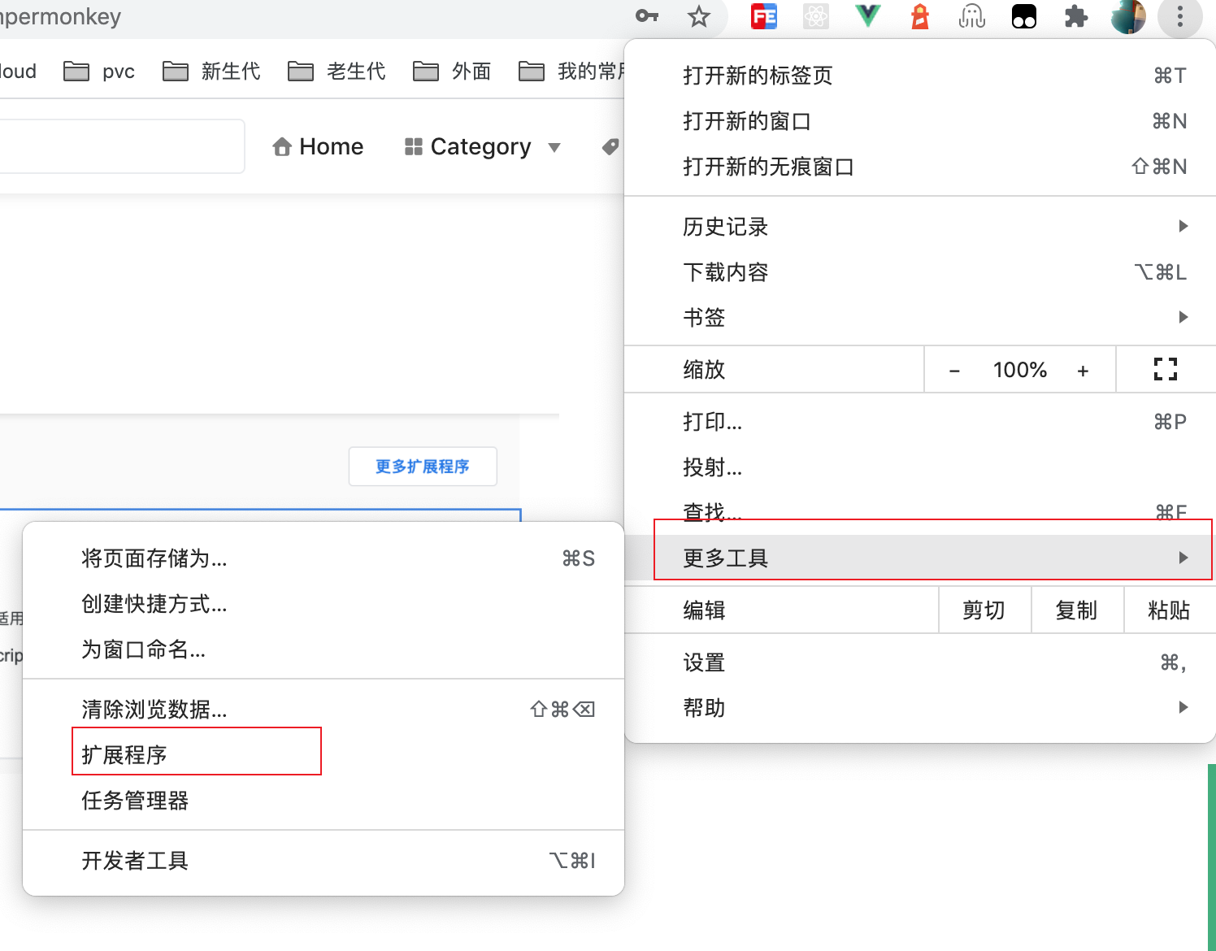Click the Chrome three-dot menu button
Screen dimensions: 1216x951
[1180, 16]
